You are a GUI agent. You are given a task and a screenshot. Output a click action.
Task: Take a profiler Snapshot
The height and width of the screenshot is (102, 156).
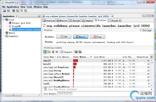click(66, 52)
